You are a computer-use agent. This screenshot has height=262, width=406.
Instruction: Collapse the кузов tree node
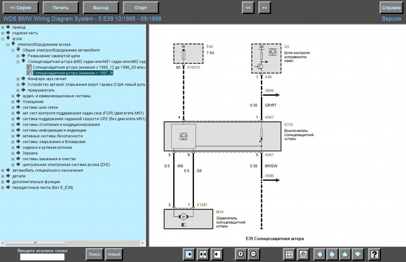pos(3,39)
